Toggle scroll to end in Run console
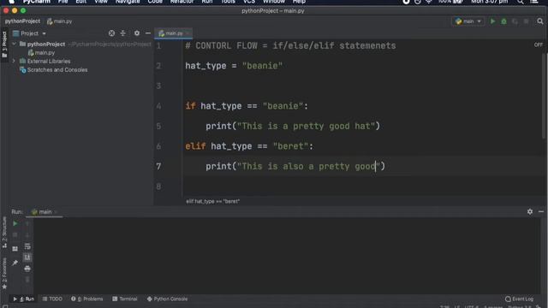Screen dimensions: 548x308 pyautogui.click(x=27, y=258)
